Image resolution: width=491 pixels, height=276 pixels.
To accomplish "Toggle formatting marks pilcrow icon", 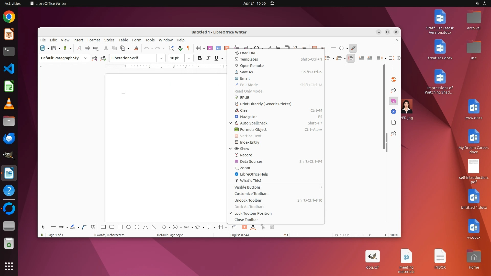I will (x=188, y=48).
